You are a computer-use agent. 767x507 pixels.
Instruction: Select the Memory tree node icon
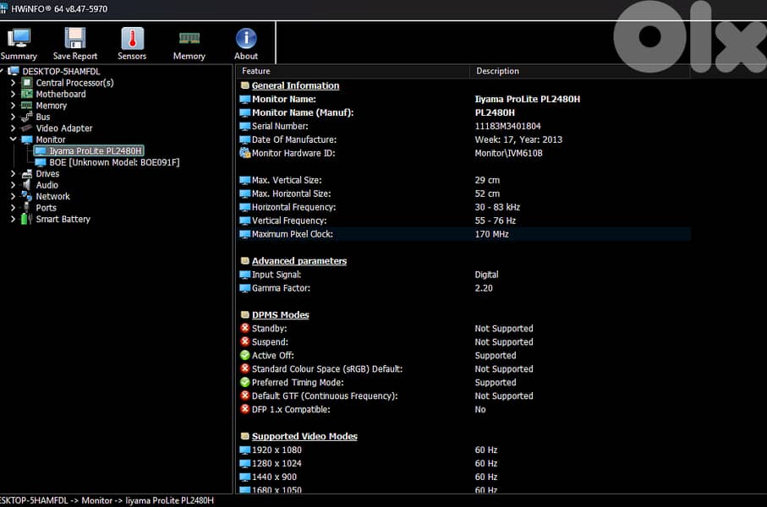[x=27, y=106]
